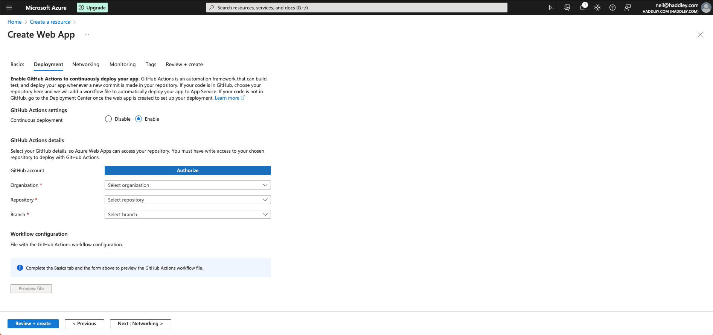
Task: Click the Workflow configuration heading
Action: (x=39, y=234)
